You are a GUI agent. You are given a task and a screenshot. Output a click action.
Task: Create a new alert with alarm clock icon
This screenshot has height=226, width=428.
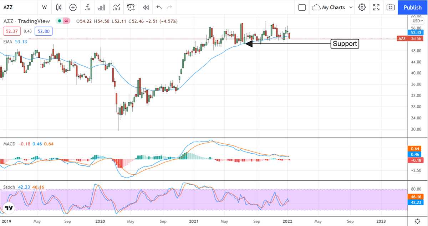pos(131,7)
